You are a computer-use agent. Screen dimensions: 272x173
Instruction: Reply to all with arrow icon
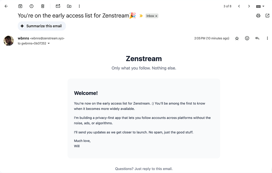coord(257,38)
